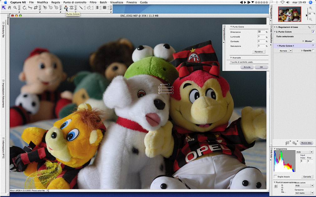Expand the Avanzate section
The height and width of the screenshot is (197, 316).
click(231, 58)
